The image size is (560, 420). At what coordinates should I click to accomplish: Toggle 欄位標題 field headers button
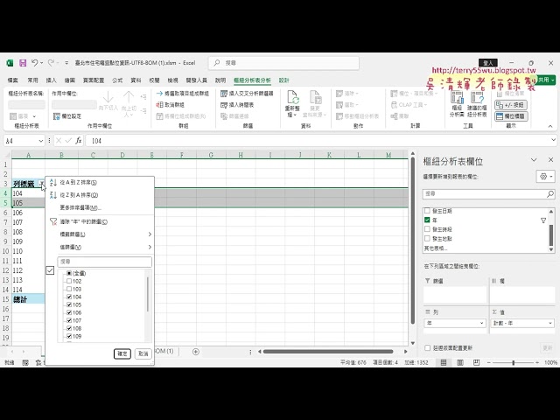coord(511,116)
